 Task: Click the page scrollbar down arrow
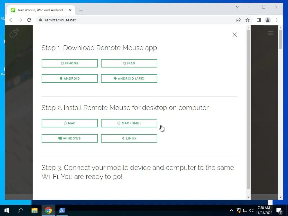click(280, 197)
